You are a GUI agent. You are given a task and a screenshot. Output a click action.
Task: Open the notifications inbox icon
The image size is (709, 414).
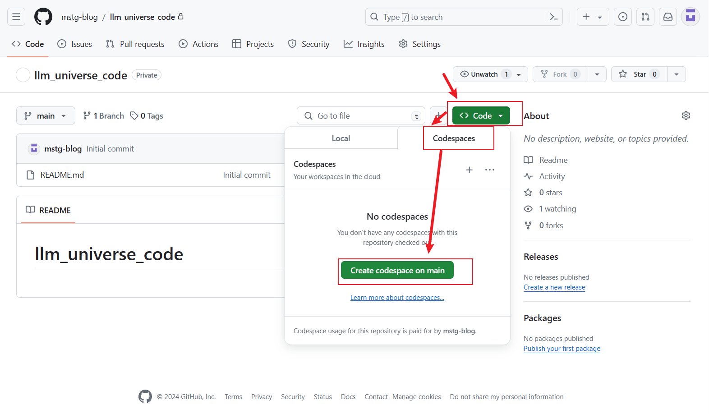[x=668, y=17]
